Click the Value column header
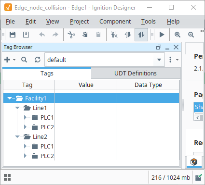The height and width of the screenshot is (185, 205). 86,85
